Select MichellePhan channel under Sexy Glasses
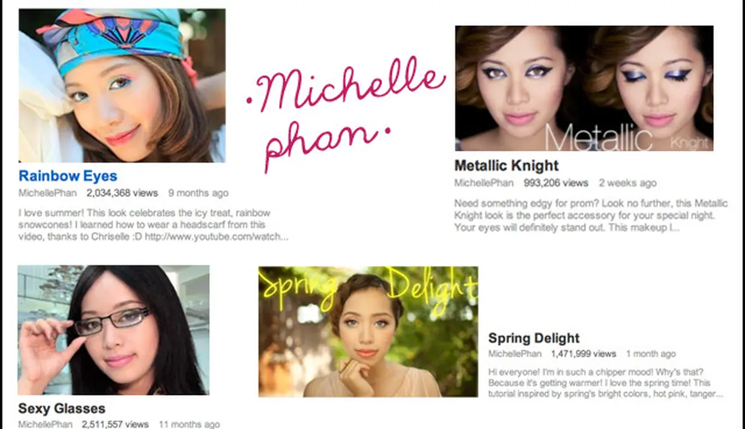Screen dimensions: 745x429 46,424
